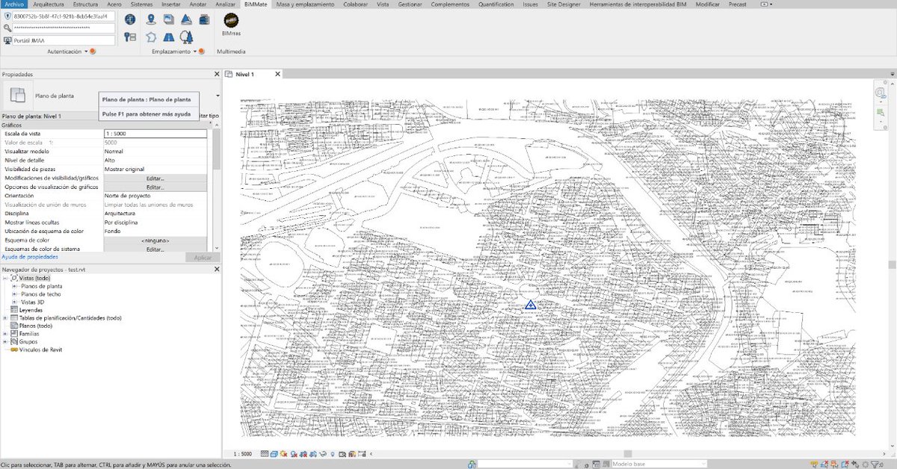Viewport: 897px width, 469px height.
Task: Click the Portátil JMAA input field
Action: pyautogui.click(x=63, y=40)
